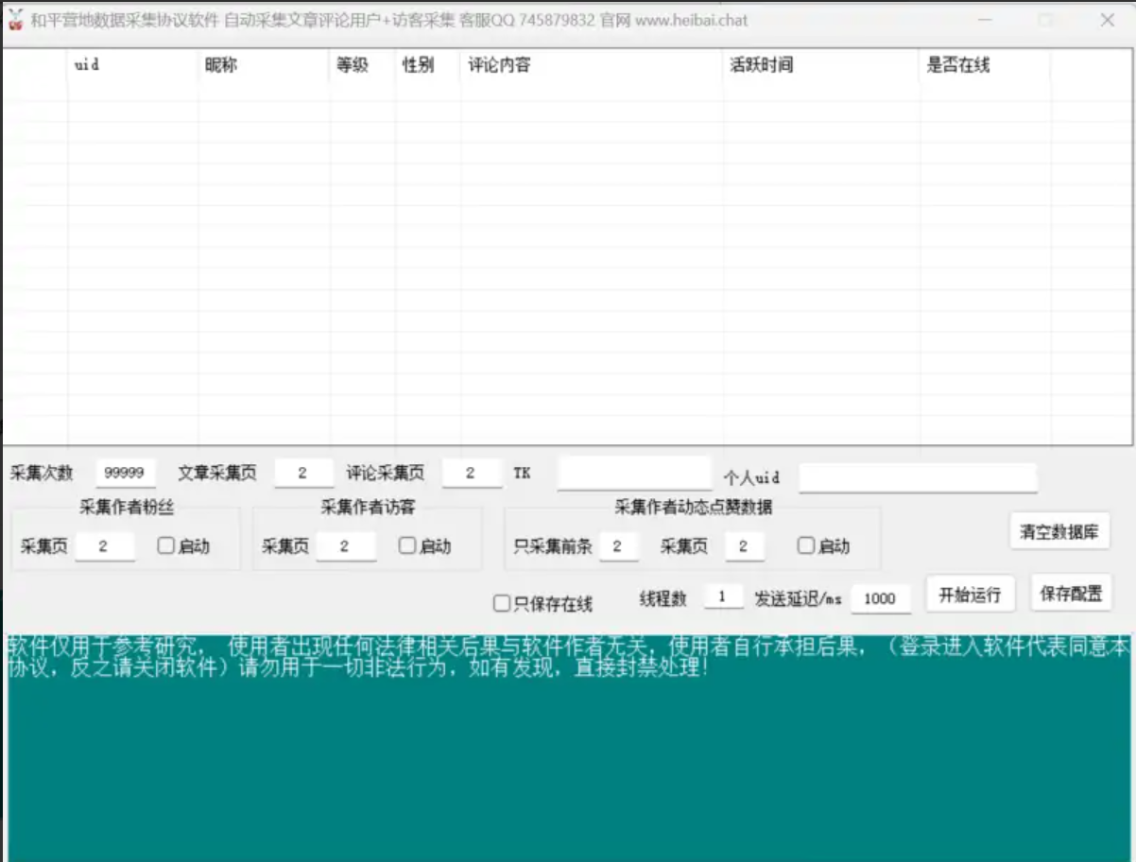This screenshot has height=862, width=1136.
Task: Click the 个人uid input field
Action: (x=918, y=477)
